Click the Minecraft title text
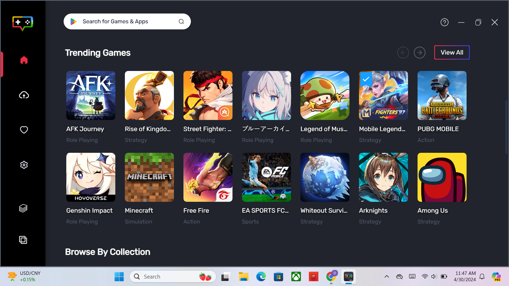 (x=139, y=211)
